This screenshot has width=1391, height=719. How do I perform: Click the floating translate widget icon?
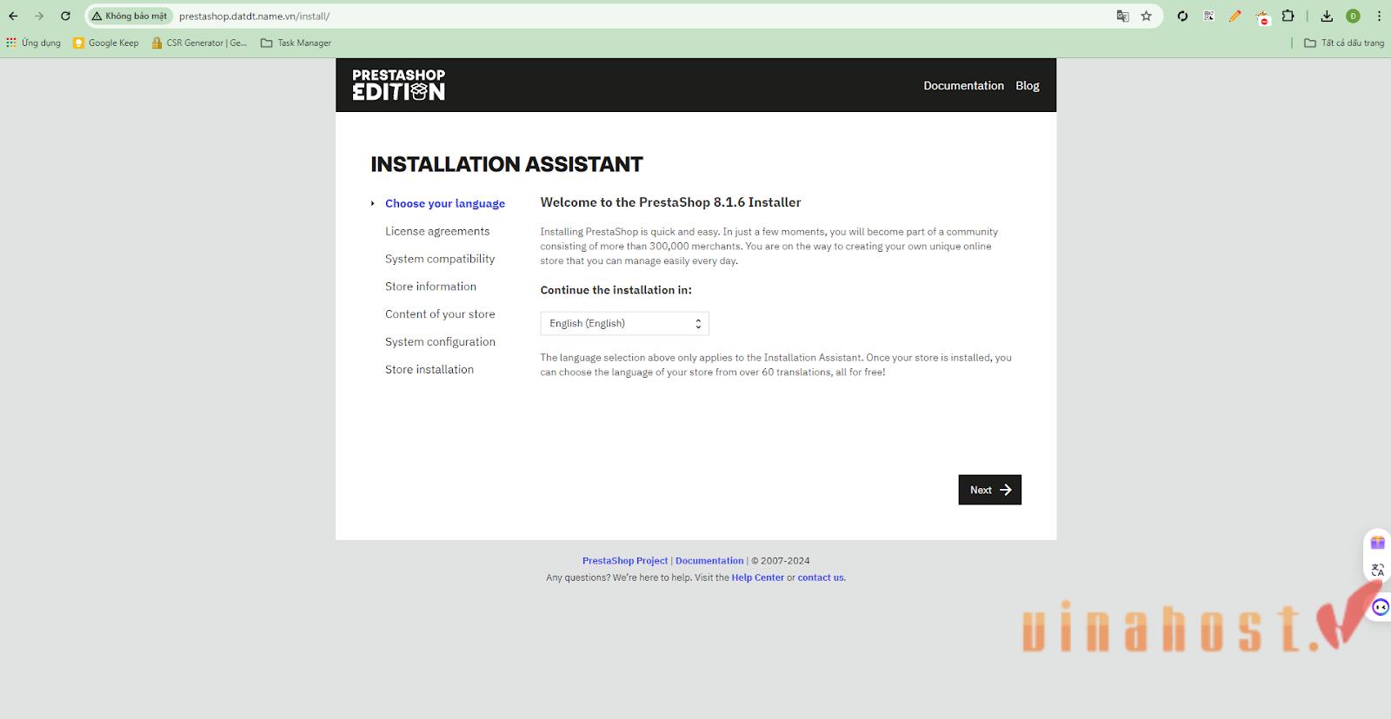click(1377, 571)
